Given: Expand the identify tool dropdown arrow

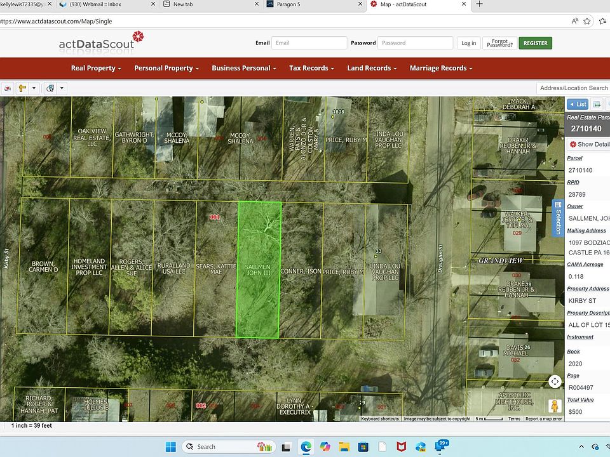Looking at the screenshot, I should (x=62, y=88).
